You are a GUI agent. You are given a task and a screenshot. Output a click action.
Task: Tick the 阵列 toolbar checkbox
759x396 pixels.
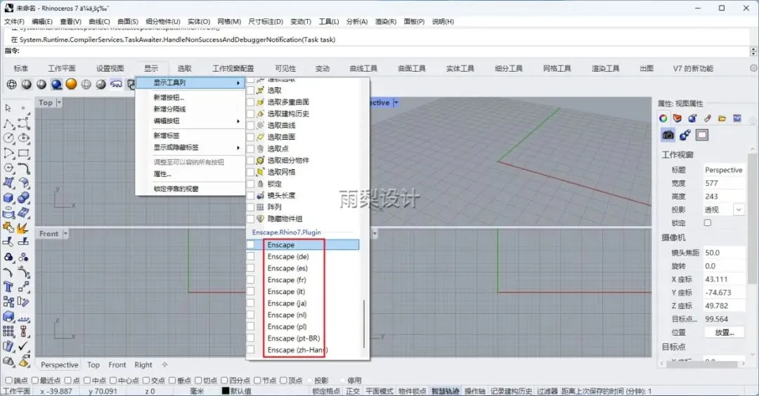pyautogui.click(x=250, y=207)
